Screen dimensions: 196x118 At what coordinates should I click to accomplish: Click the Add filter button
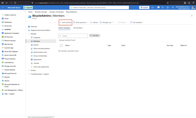tap(95, 35)
